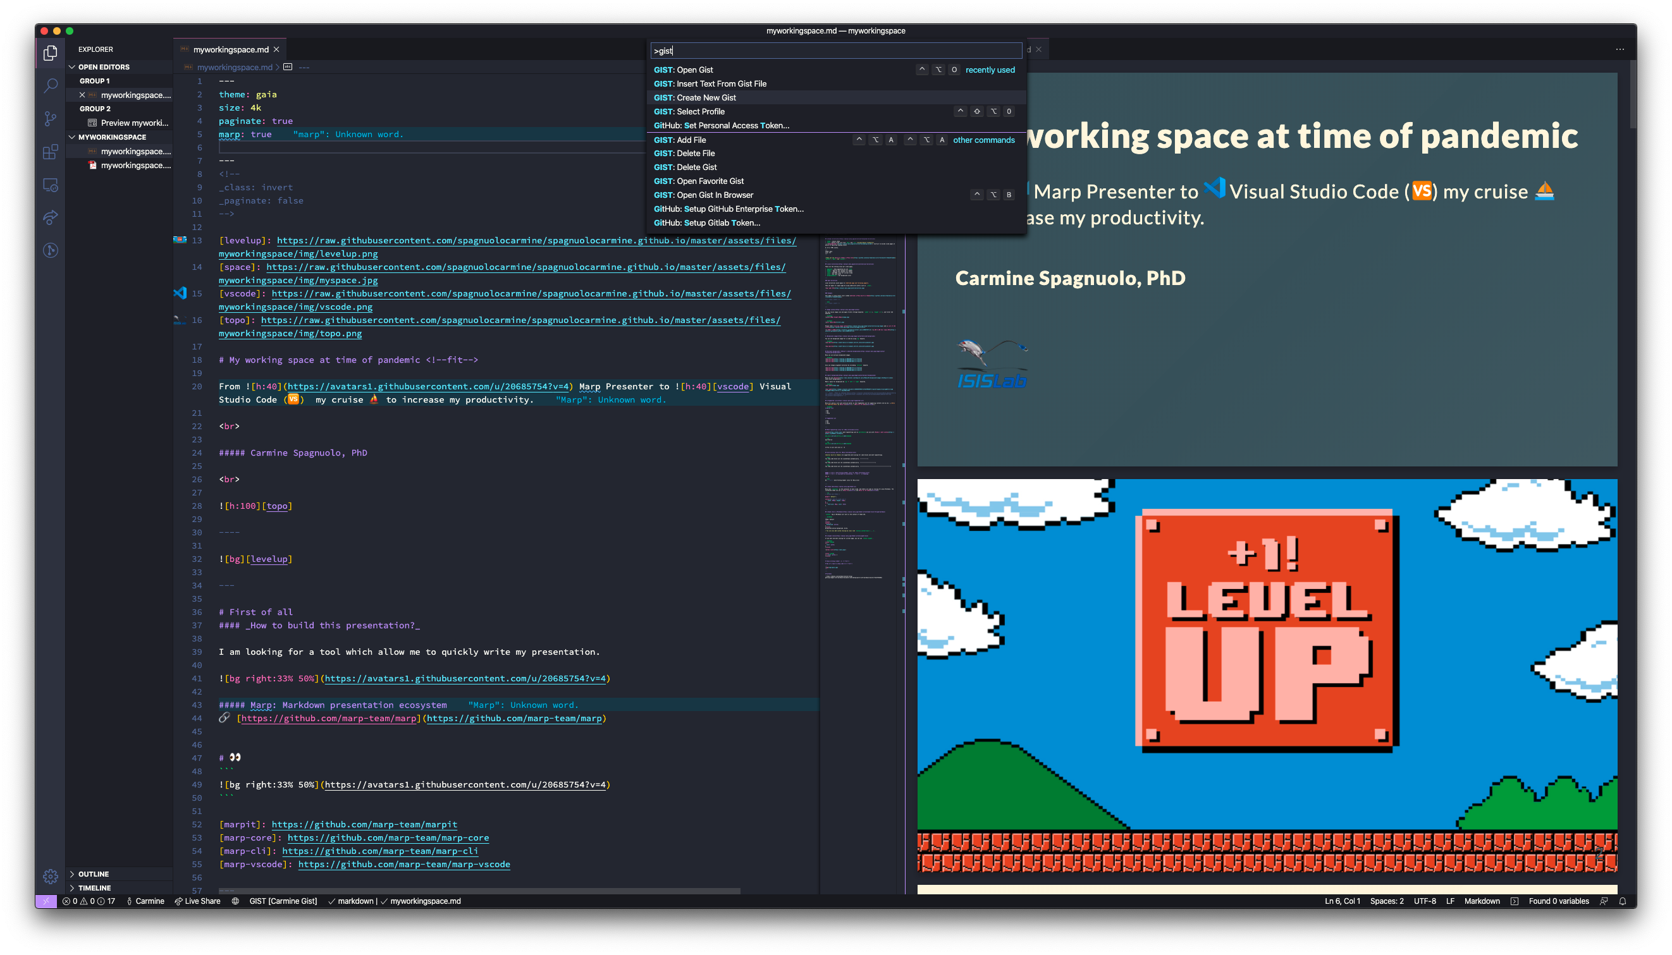Click the Markdown language mode button
The width and height of the screenshot is (1672, 955).
coord(1482,901)
